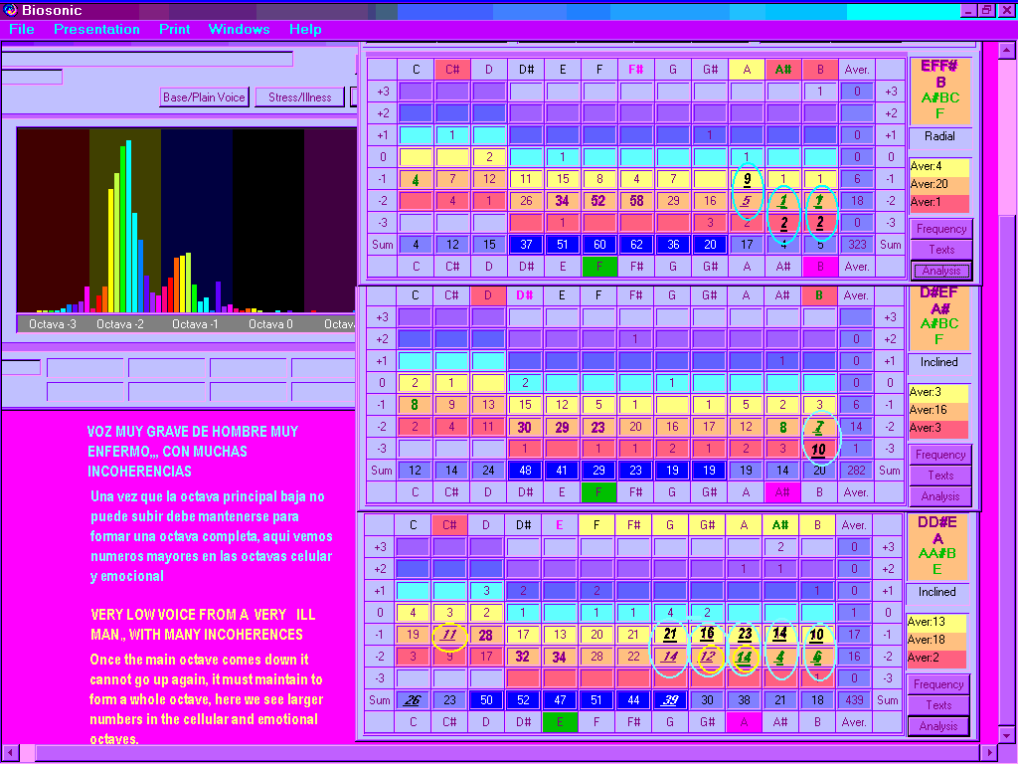Image resolution: width=1018 pixels, height=764 pixels.
Task: Click the Stress/Illness button
Action: (299, 97)
